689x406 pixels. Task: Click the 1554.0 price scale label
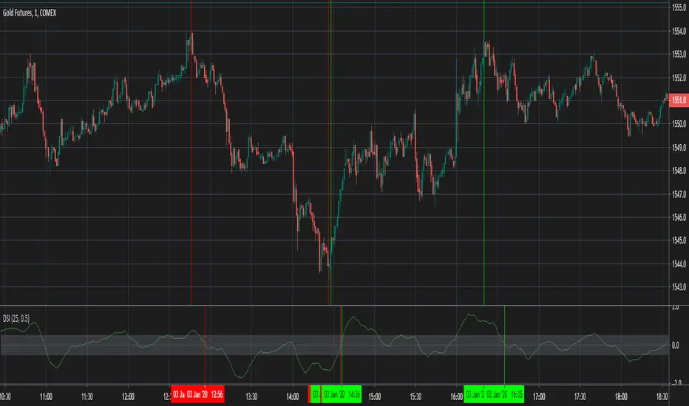[x=679, y=31]
